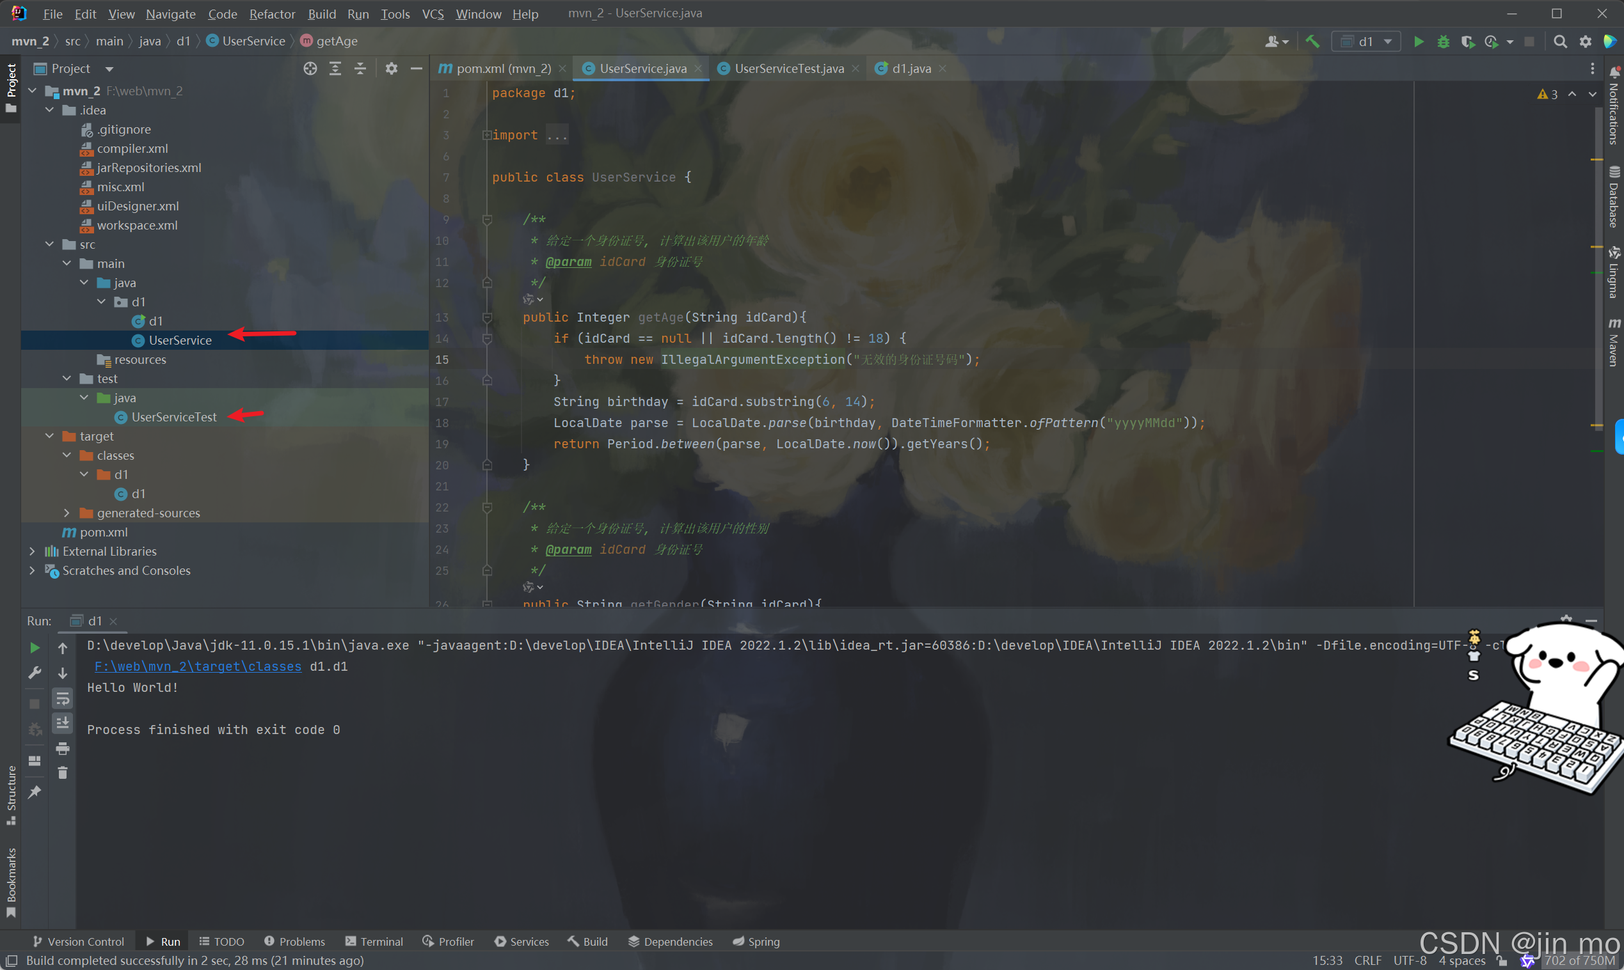Clear console with trash icon
This screenshot has height=970, width=1624.
[x=63, y=773]
